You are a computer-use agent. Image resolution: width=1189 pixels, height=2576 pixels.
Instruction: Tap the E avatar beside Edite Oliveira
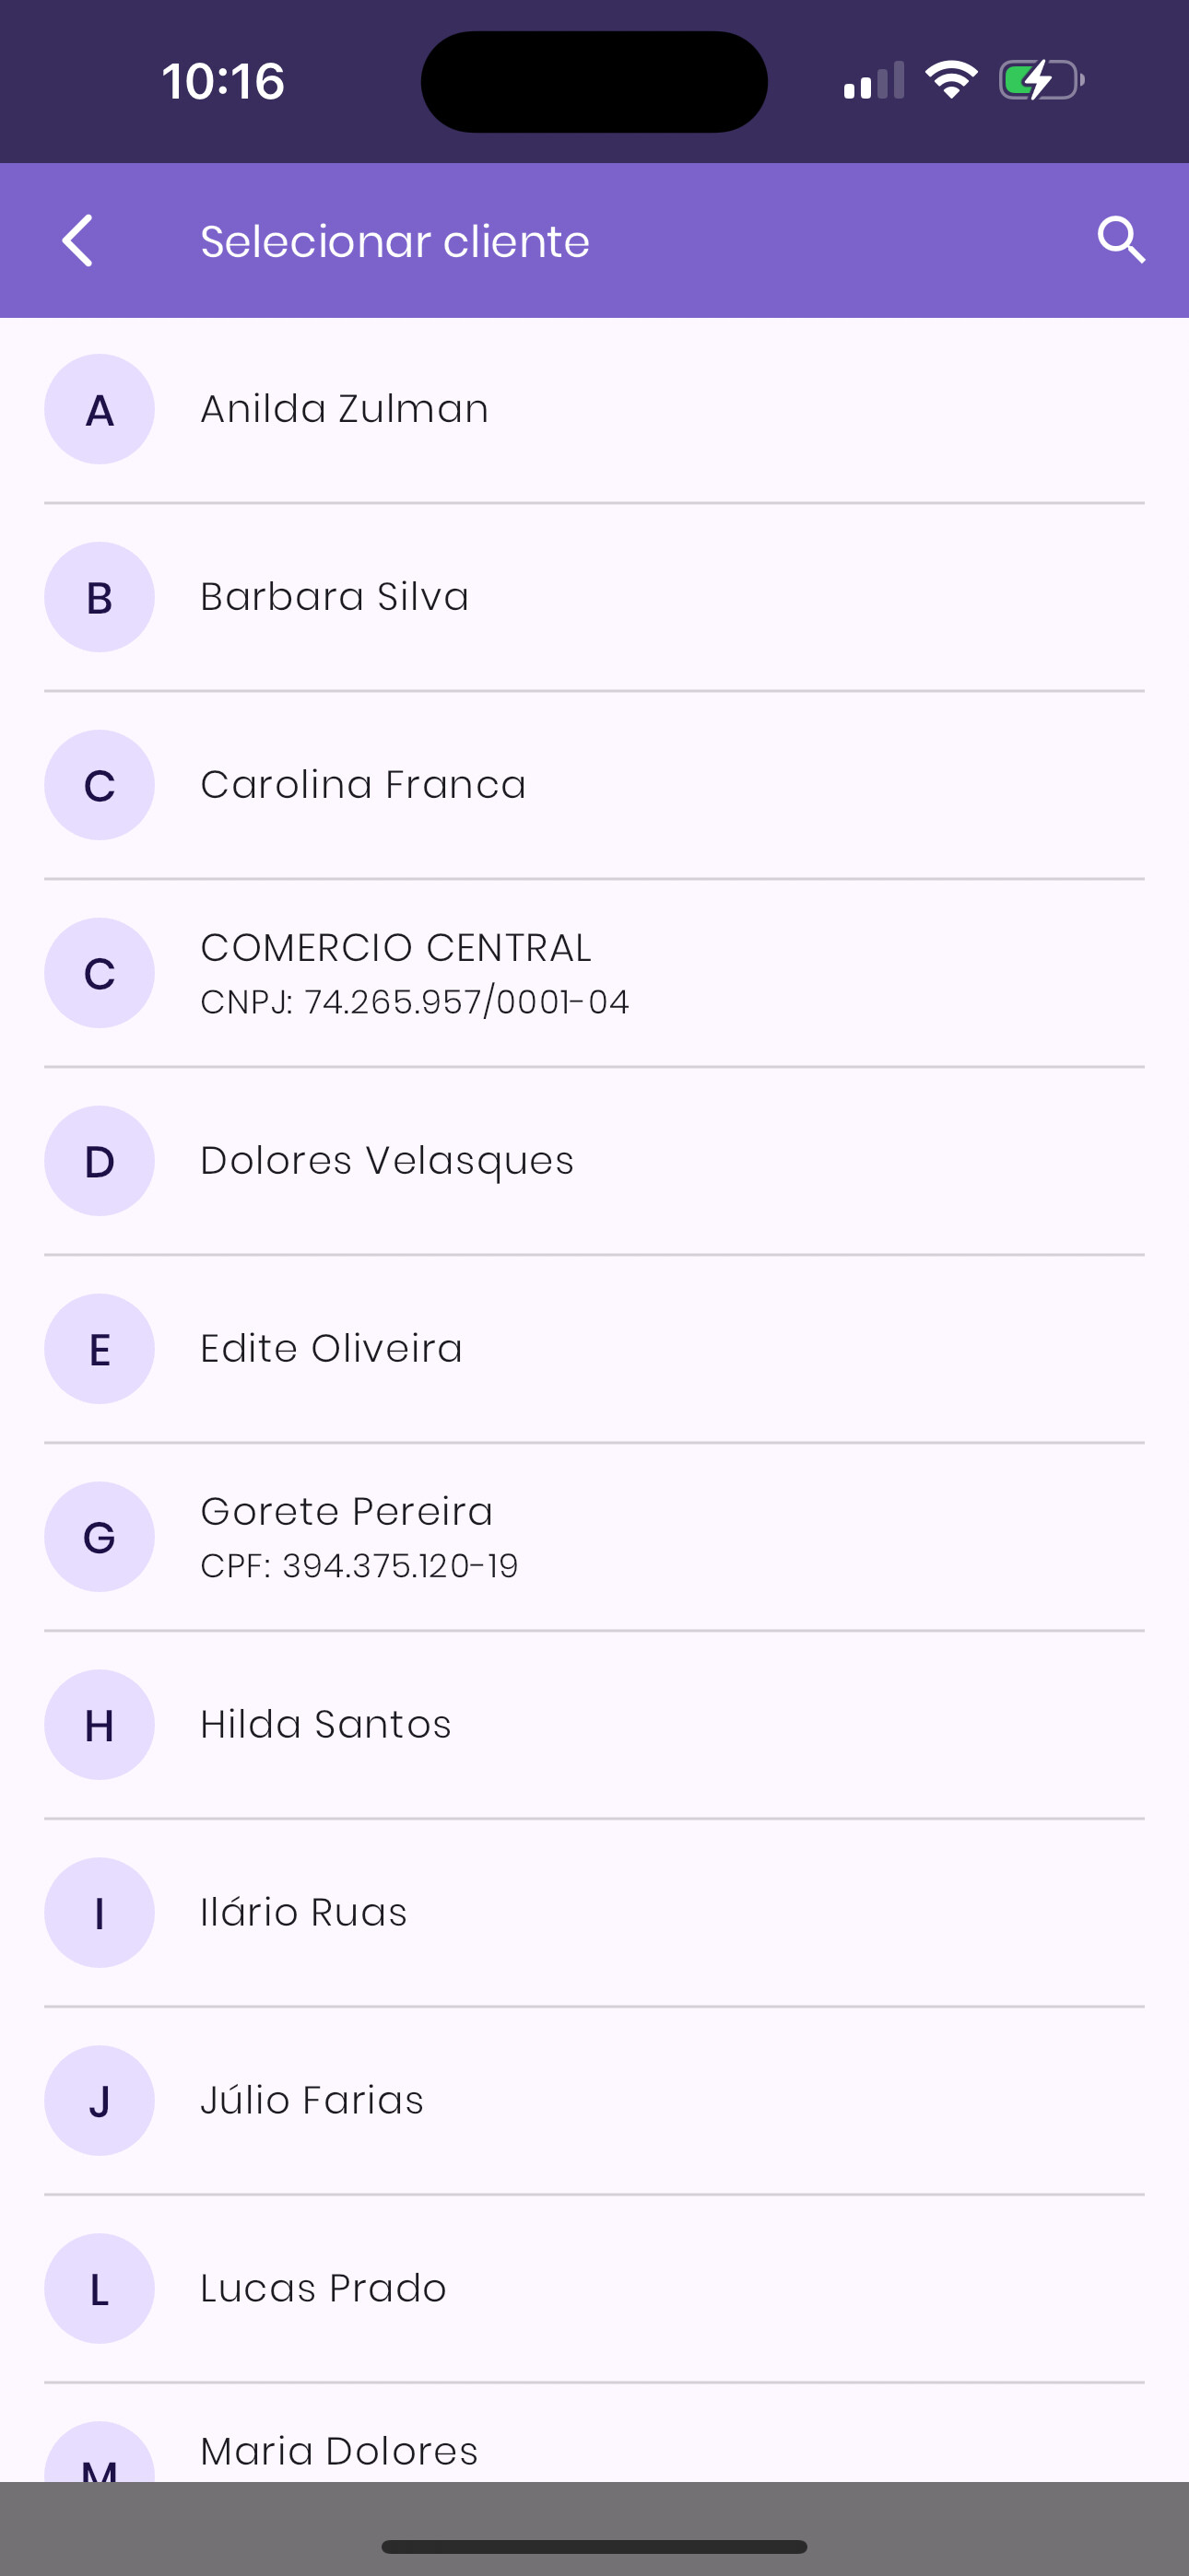[100, 1349]
